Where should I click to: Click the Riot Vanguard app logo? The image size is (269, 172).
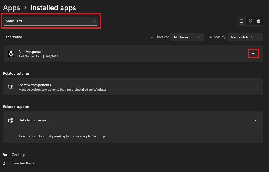click(x=11, y=54)
